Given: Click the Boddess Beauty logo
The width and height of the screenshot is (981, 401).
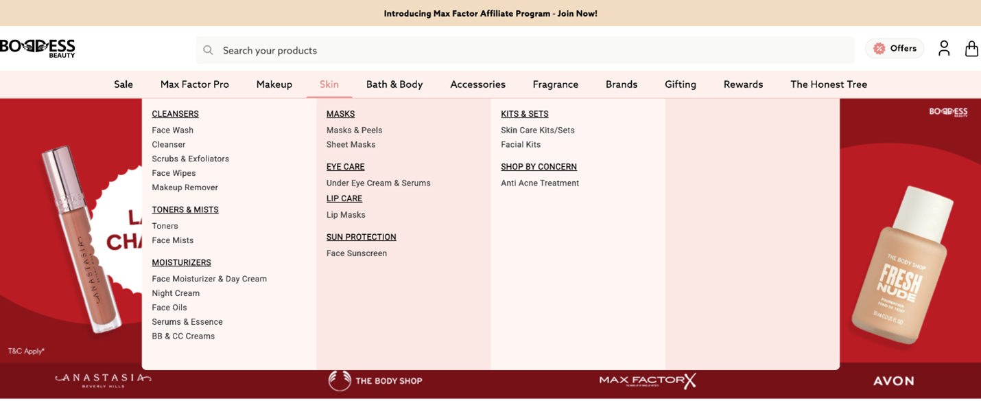Looking at the screenshot, I should click(x=38, y=47).
